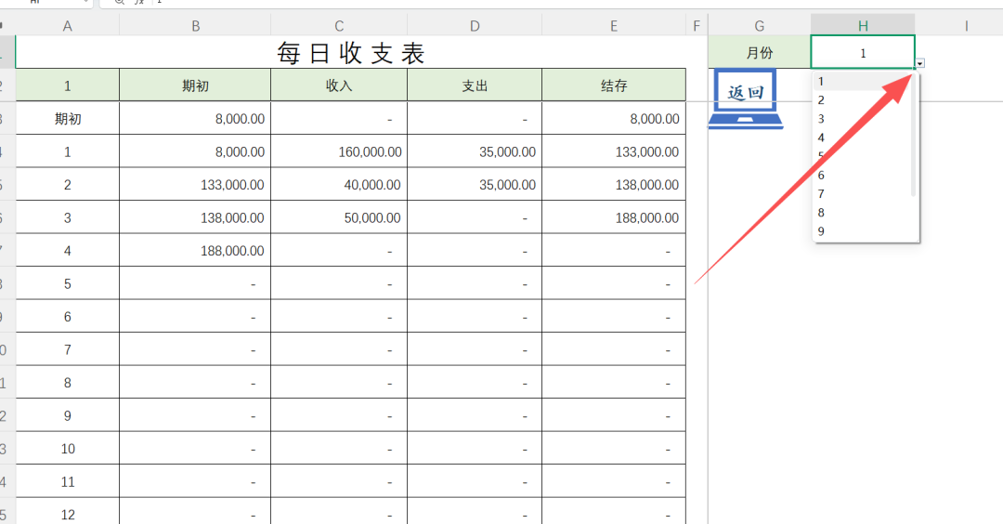Select the 月份 label cell
The height and width of the screenshot is (524, 1003).
760,53
